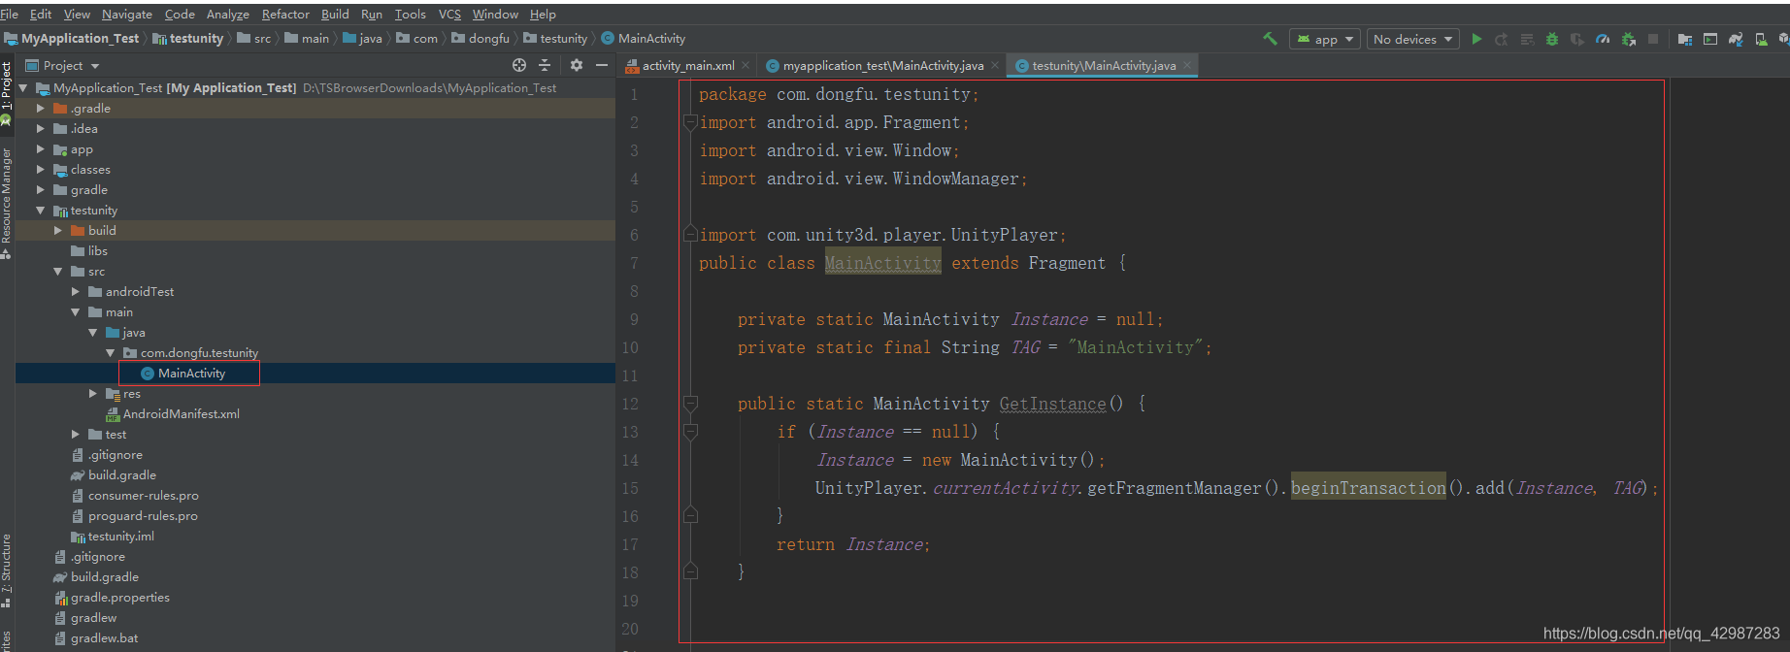Expand the androidTest folder
The height and width of the screenshot is (652, 1790).
tap(76, 292)
